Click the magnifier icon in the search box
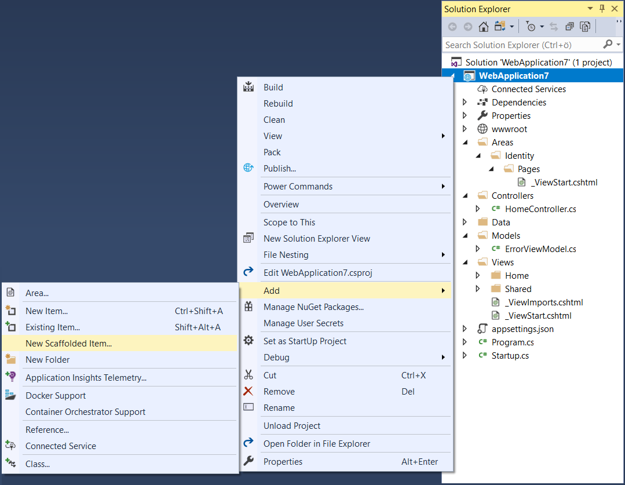Image resolution: width=625 pixels, height=485 pixels. 608,44
